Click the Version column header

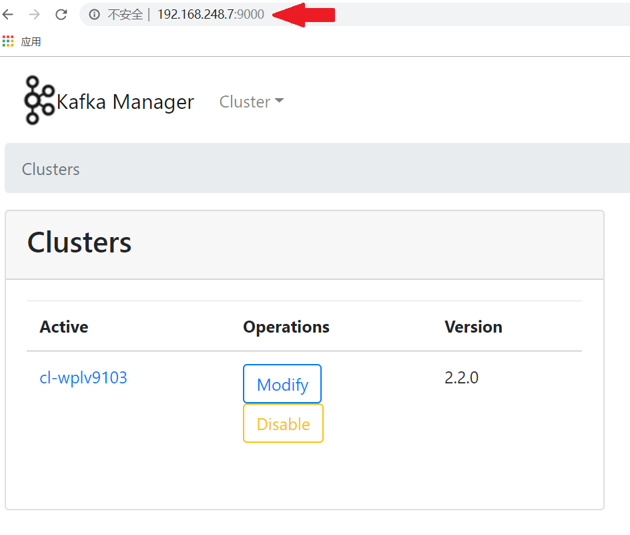(473, 327)
